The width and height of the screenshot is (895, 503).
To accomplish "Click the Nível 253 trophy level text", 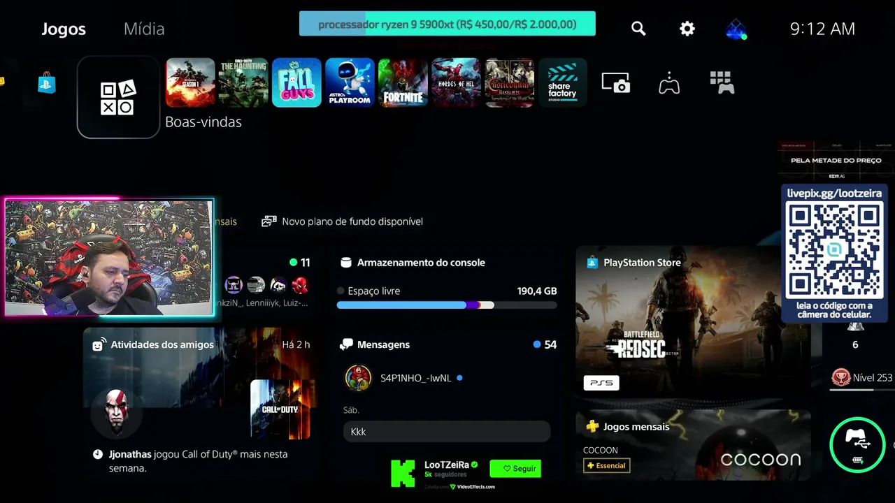I will click(873, 378).
